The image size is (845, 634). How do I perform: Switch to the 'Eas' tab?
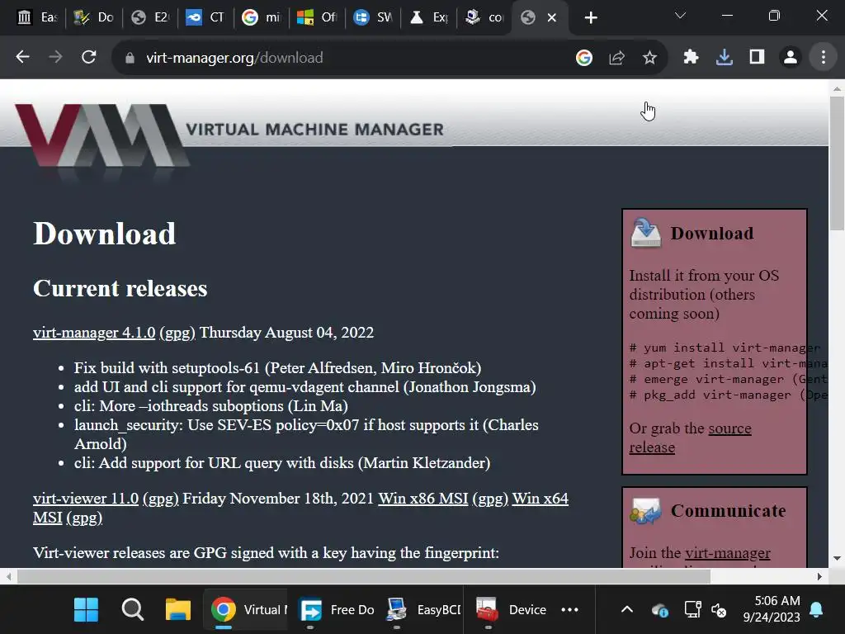click(x=37, y=18)
